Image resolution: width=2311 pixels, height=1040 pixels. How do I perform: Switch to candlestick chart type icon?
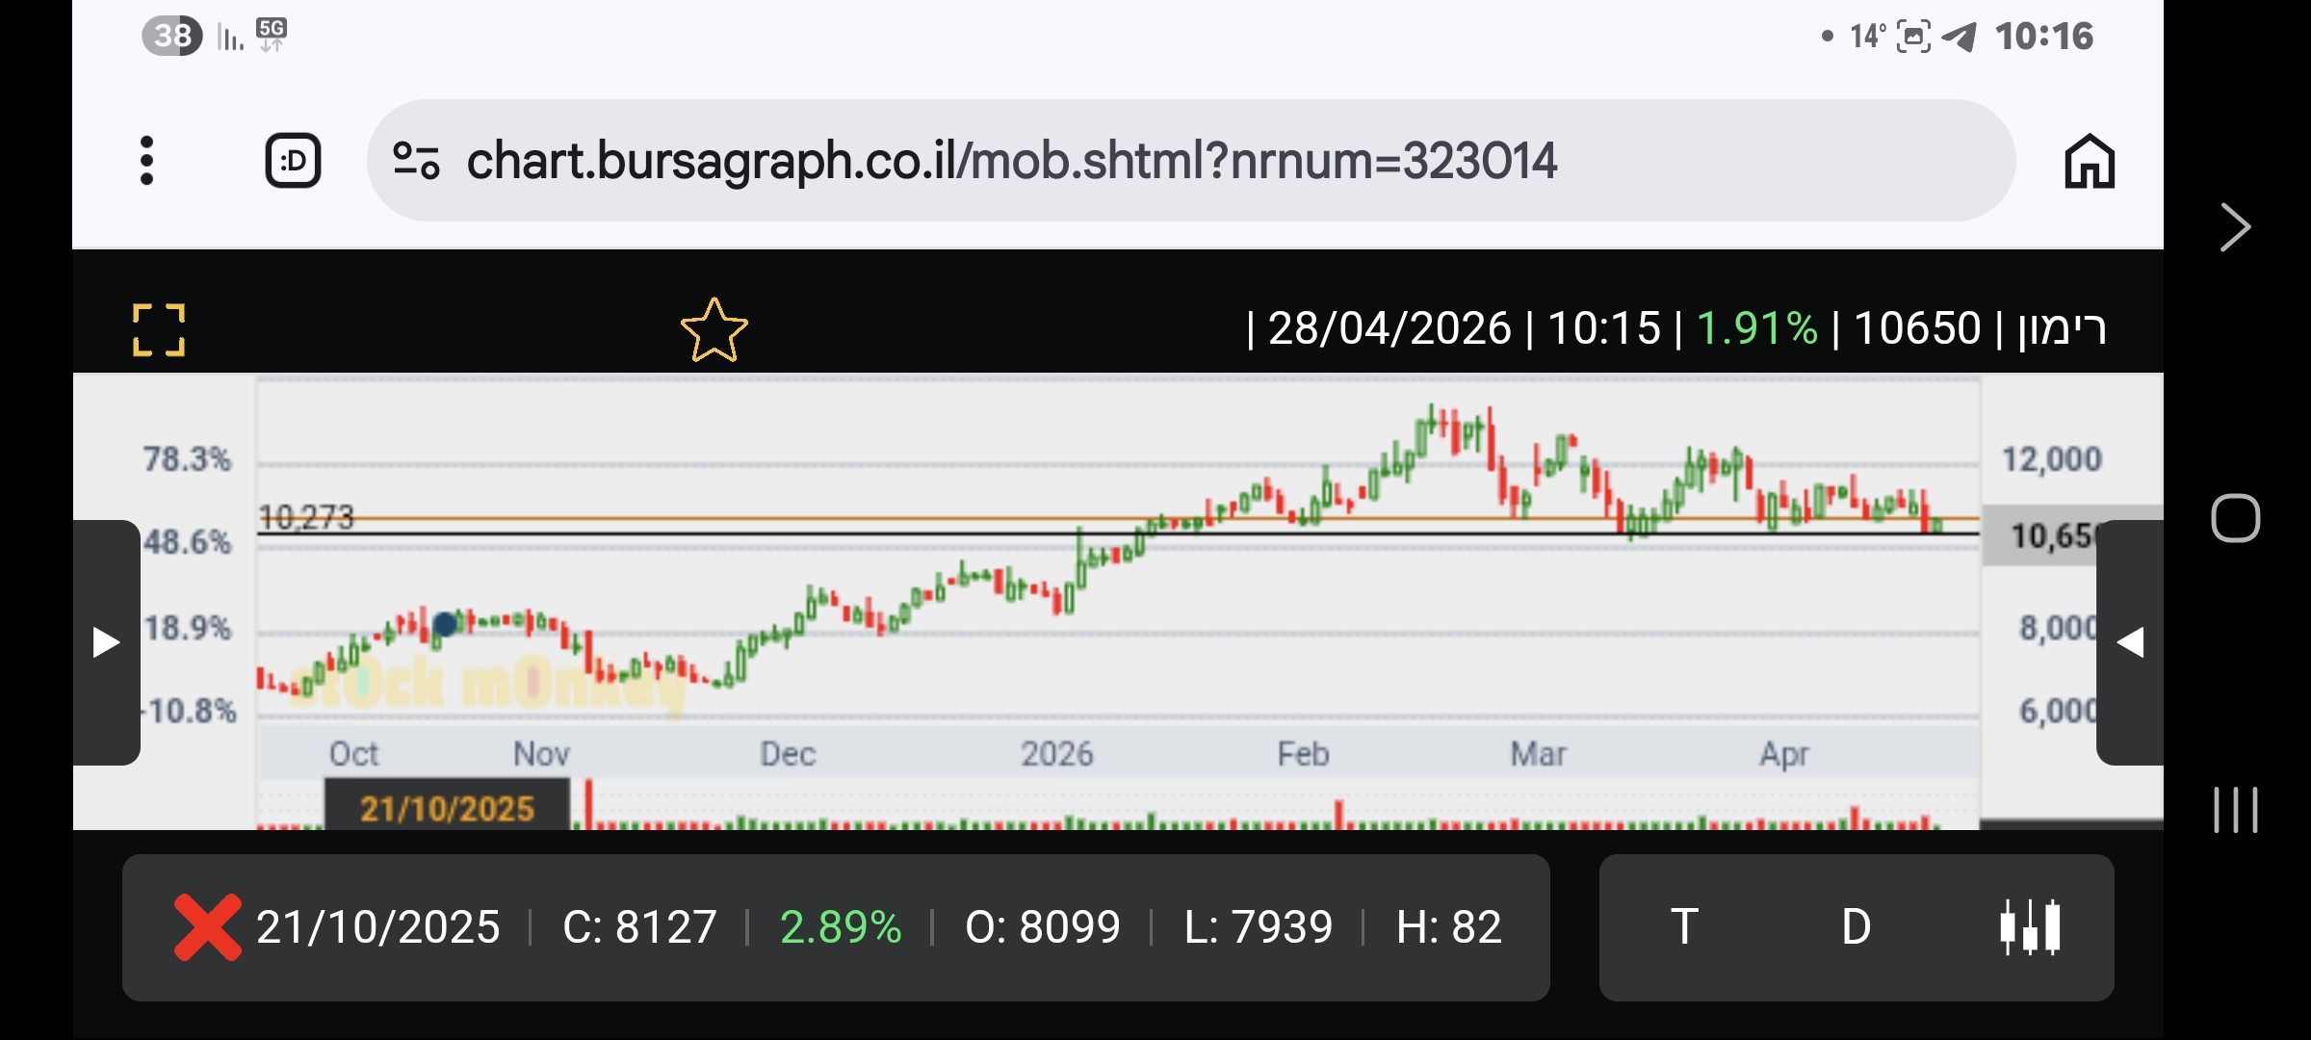pyautogui.click(x=2029, y=926)
